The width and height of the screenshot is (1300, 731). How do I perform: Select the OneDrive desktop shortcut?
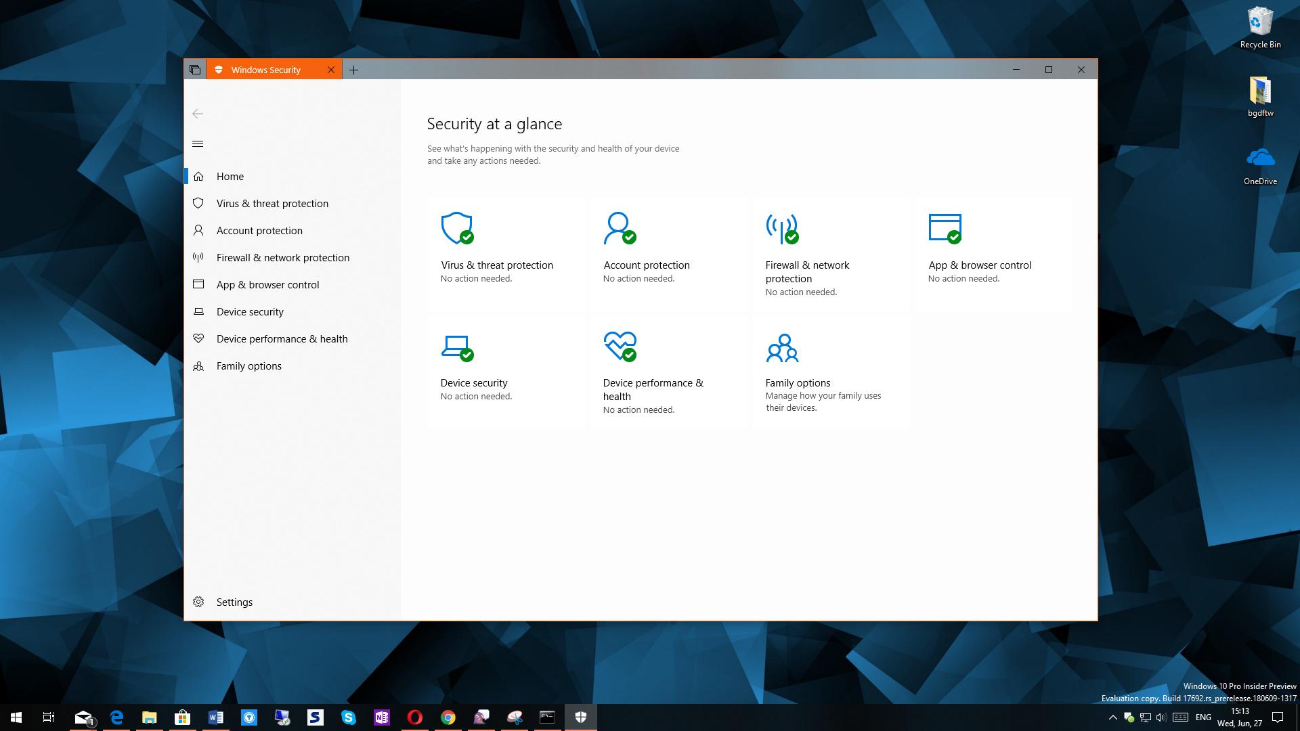tap(1260, 164)
